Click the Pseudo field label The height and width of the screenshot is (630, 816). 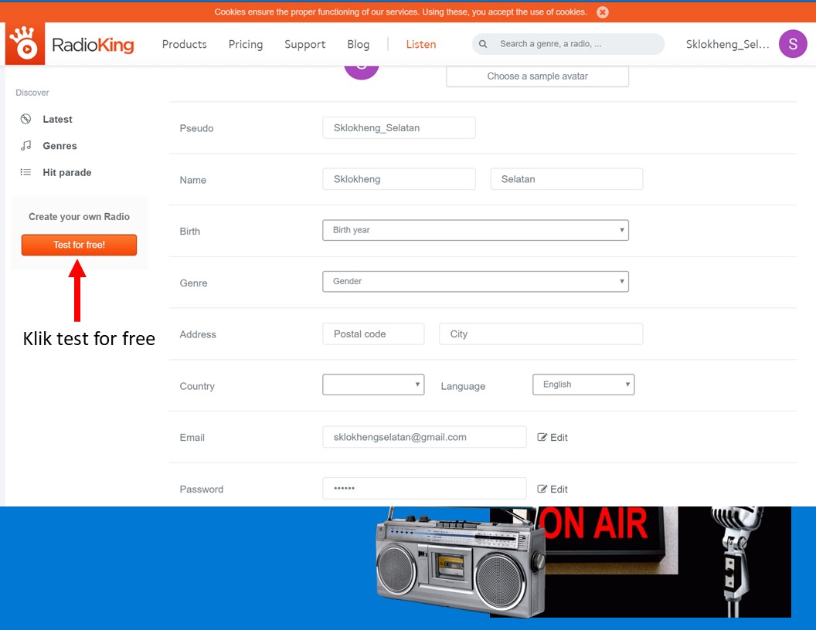pos(197,128)
